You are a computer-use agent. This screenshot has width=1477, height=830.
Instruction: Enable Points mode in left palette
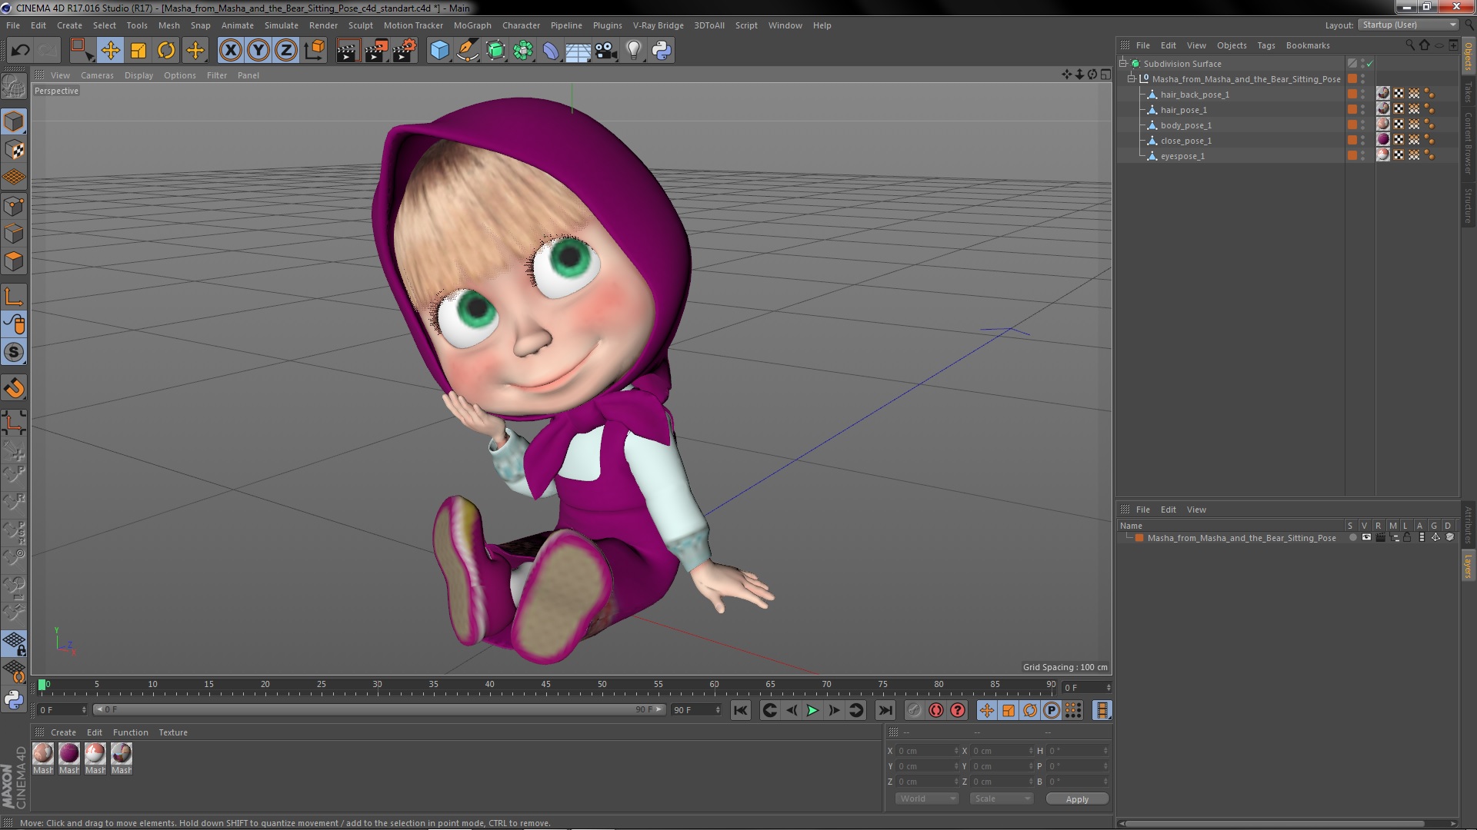14,206
